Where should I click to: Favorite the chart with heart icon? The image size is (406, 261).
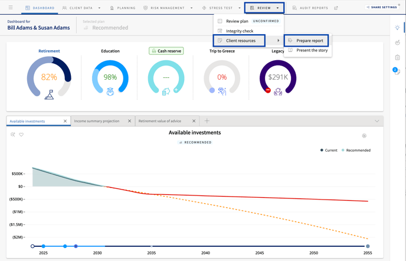tap(21, 135)
